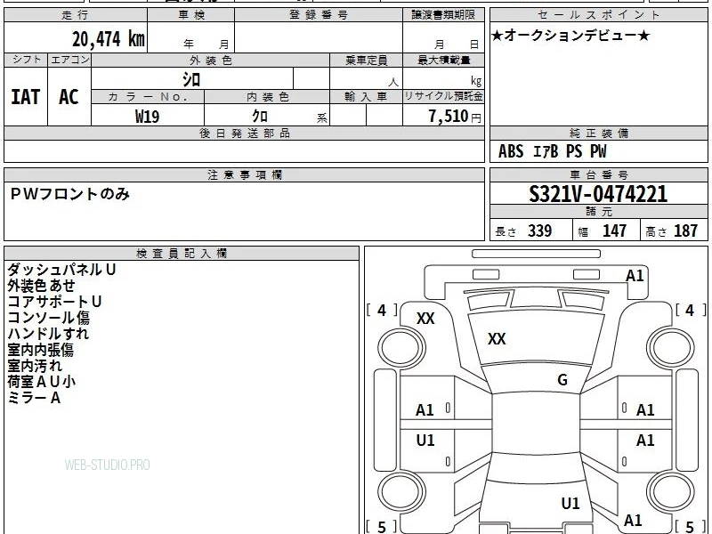Screen dimensions: 712x534
Task: Select the width value 幅 147
Action: [603, 231]
